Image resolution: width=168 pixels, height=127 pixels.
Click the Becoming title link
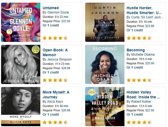click(x=136, y=50)
